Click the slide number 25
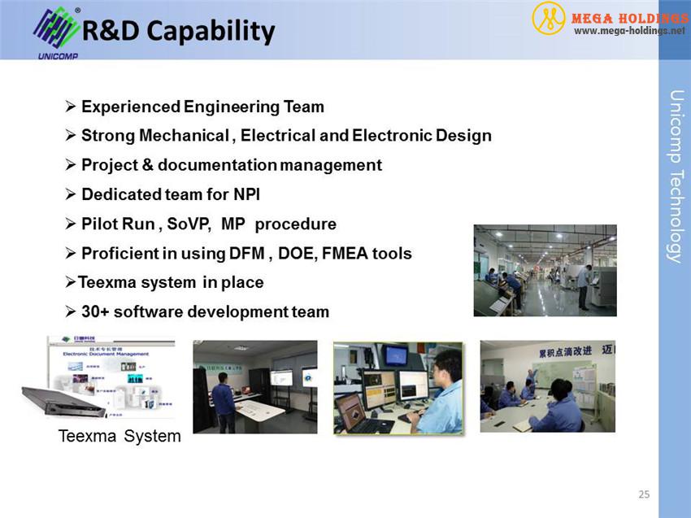This screenshot has width=691, height=518. click(x=644, y=494)
